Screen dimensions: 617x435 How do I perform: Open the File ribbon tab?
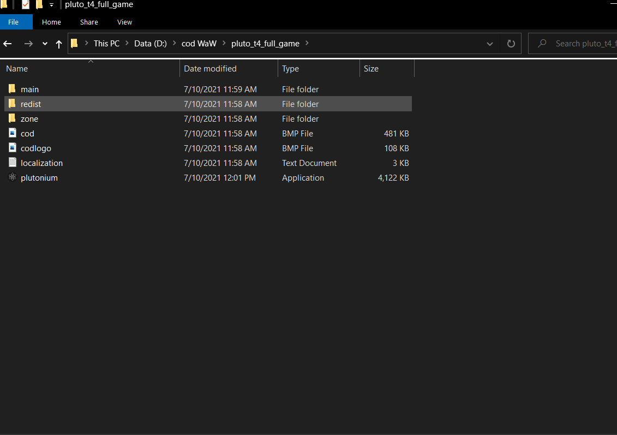(14, 22)
